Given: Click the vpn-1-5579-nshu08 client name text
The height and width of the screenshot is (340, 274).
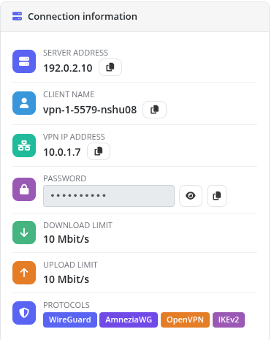Looking at the screenshot, I should pos(90,110).
